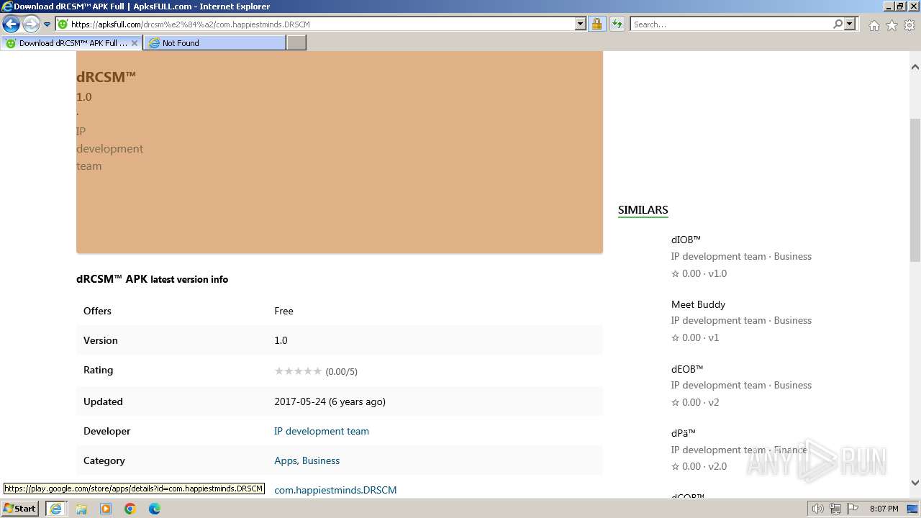Screen dimensions: 921x518
Task: Open Internet Explorer taskbar icon
Action: click(x=55, y=509)
